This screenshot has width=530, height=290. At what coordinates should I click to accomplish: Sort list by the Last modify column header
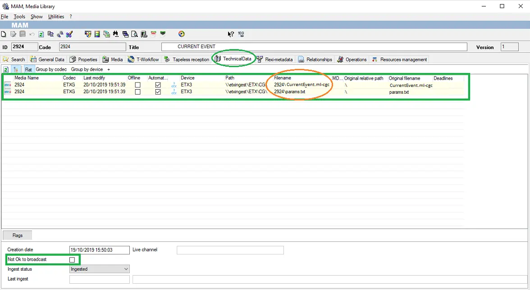(x=94, y=78)
